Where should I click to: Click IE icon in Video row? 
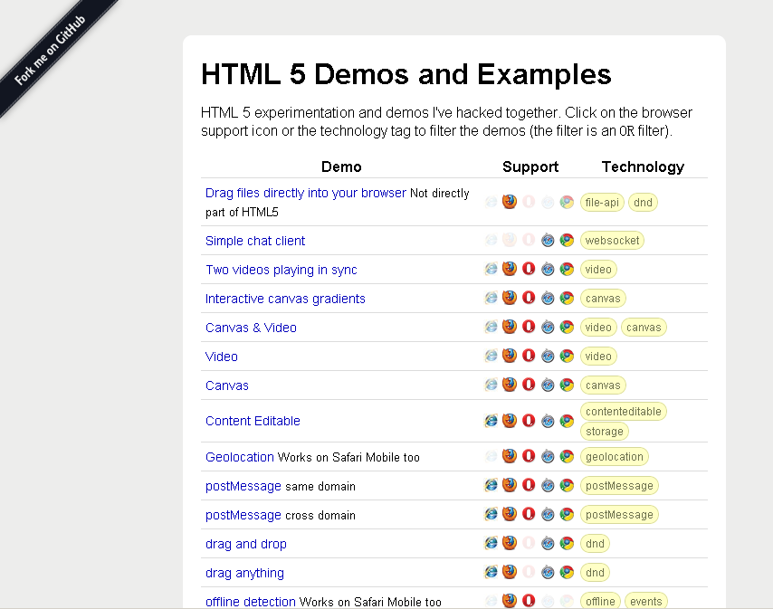pyautogui.click(x=491, y=356)
